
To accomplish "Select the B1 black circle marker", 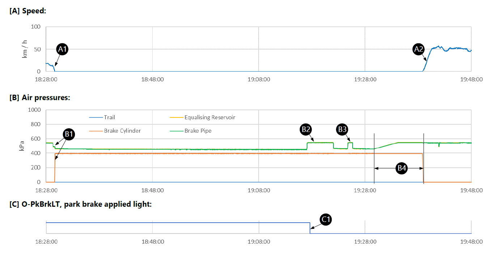I will click(x=69, y=134).
